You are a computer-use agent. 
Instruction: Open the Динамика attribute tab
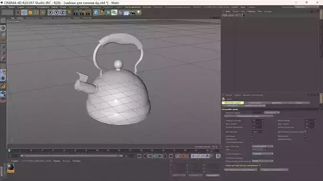click(x=277, y=103)
